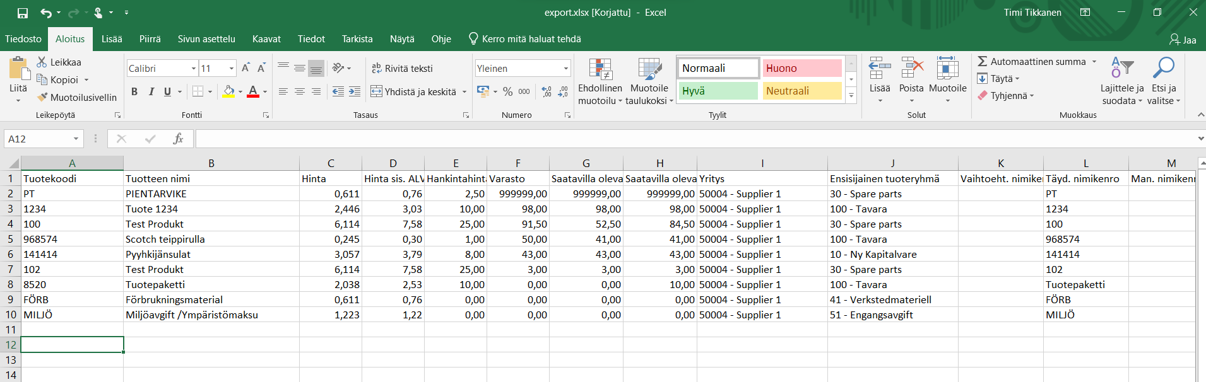
Task: Apply yellow fill color bucket
Action: click(228, 92)
